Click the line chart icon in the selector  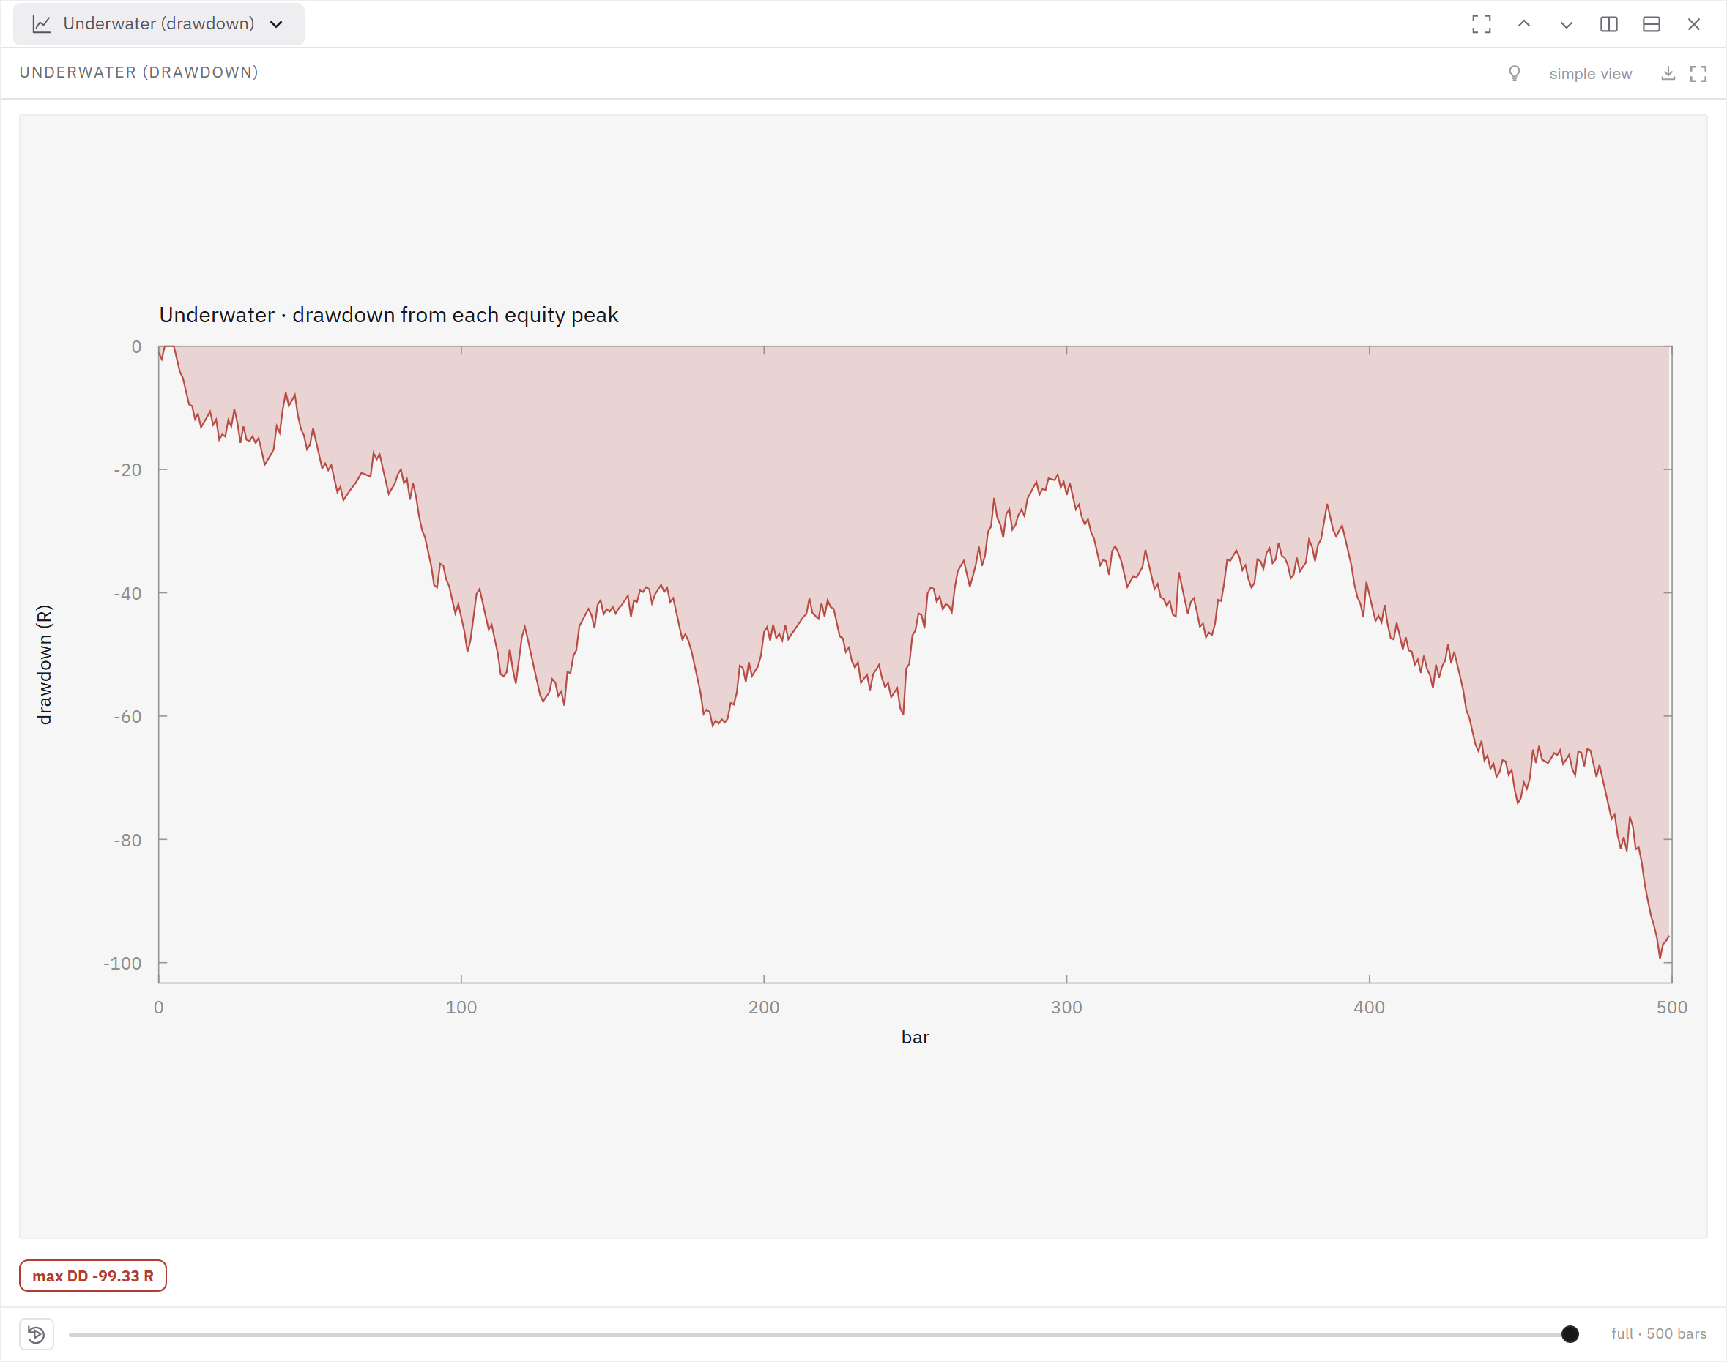42,24
